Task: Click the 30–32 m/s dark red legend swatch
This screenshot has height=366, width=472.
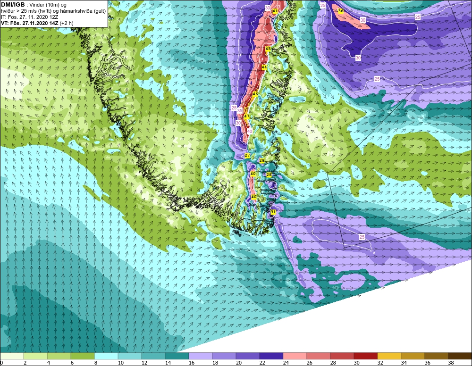Action: click(x=366, y=356)
